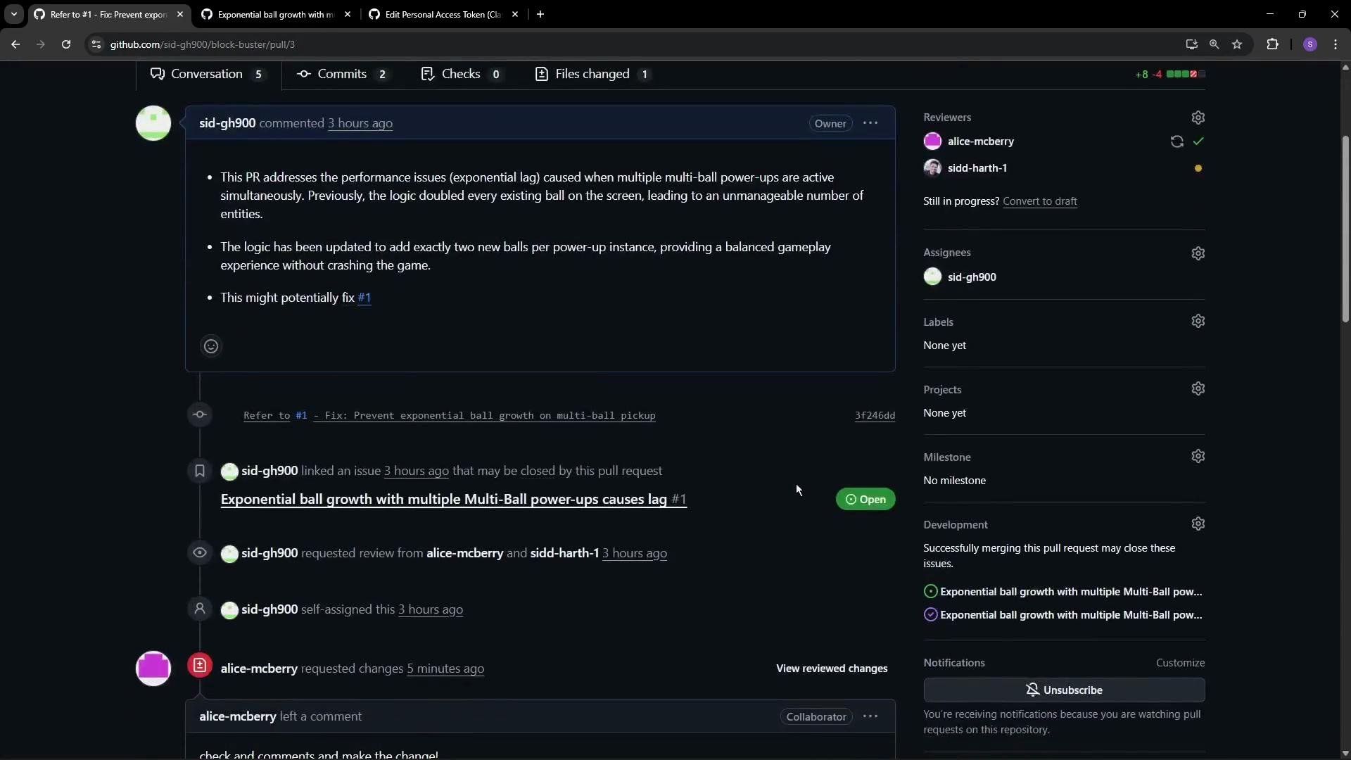This screenshot has height=760, width=1351.
Task: Open Assignees settings gear
Action: [x=1198, y=253]
